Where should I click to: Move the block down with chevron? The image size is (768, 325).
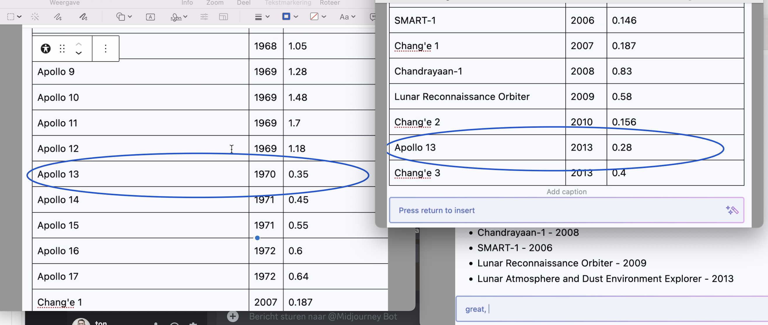click(78, 53)
